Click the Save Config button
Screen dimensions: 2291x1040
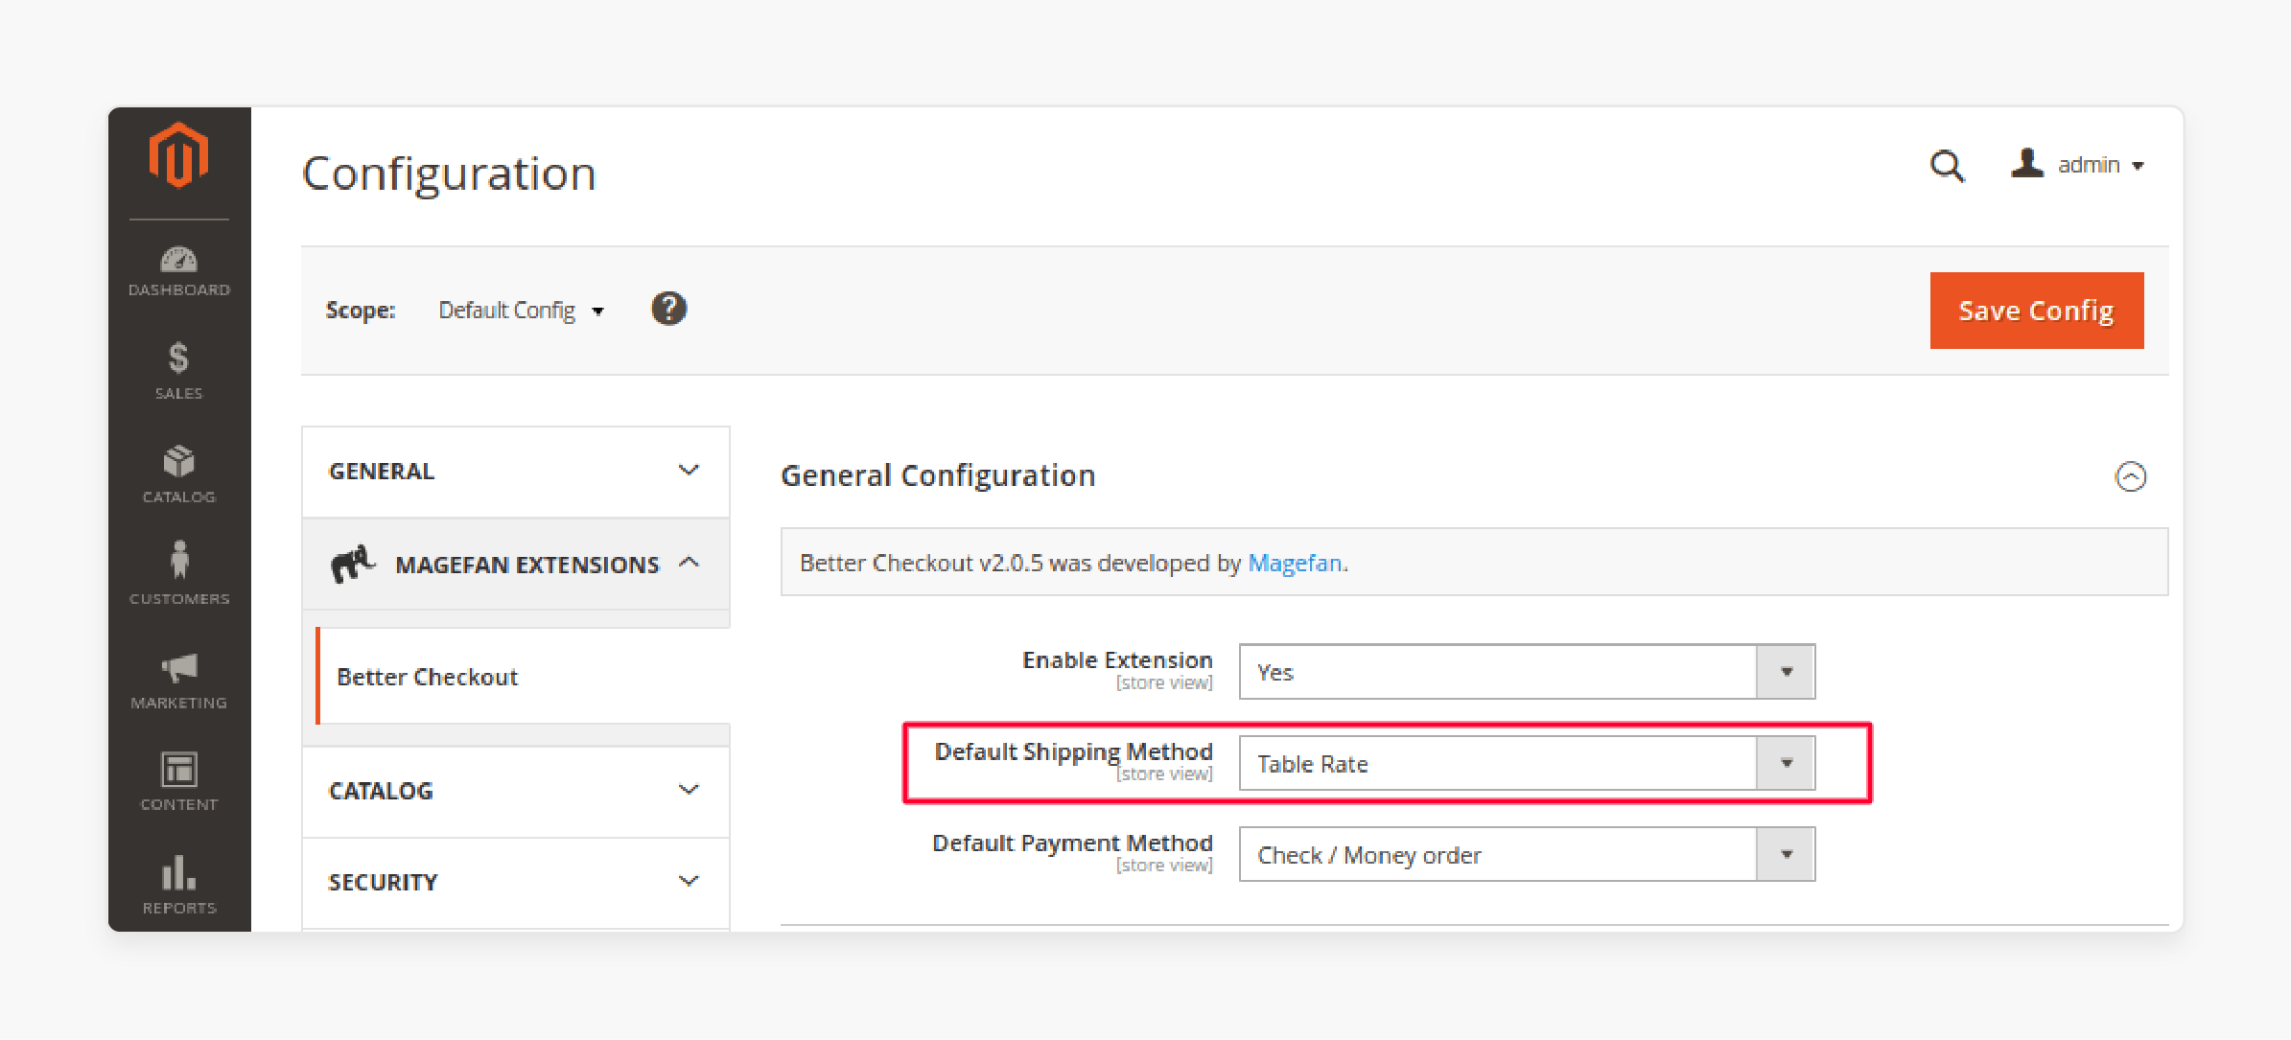[2037, 311]
